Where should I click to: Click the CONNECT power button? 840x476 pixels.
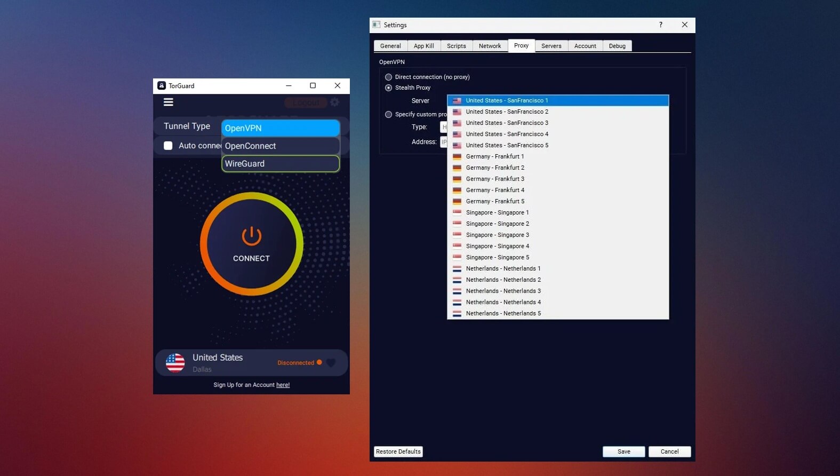[251, 244]
